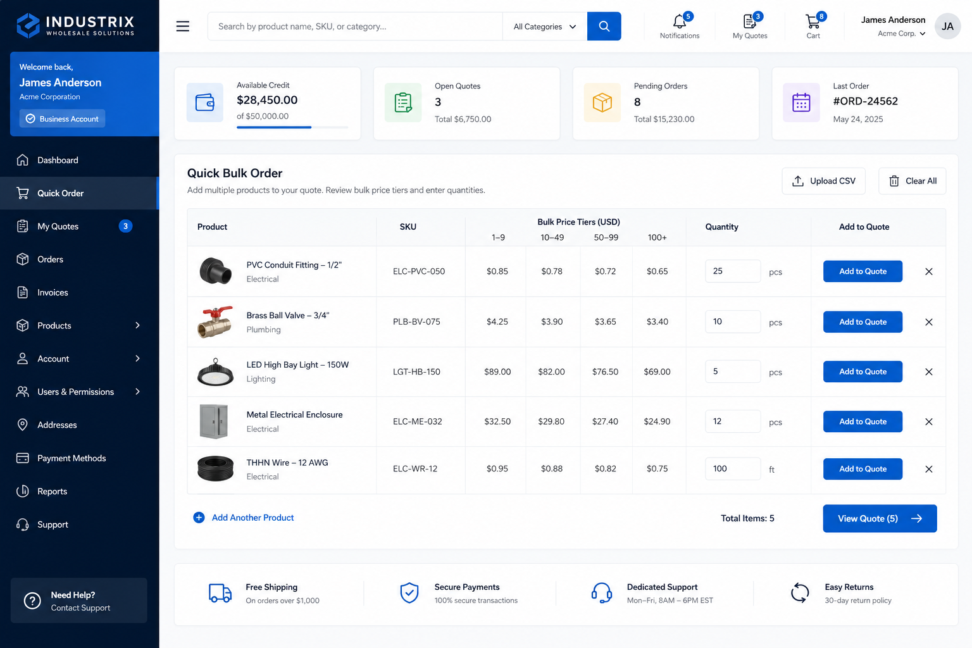Click the Free Shipping truck icon
Image resolution: width=972 pixels, height=648 pixels.
(x=220, y=593)
